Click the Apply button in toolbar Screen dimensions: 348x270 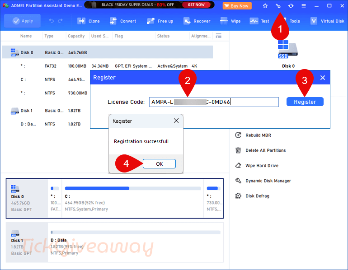point(22,21)
